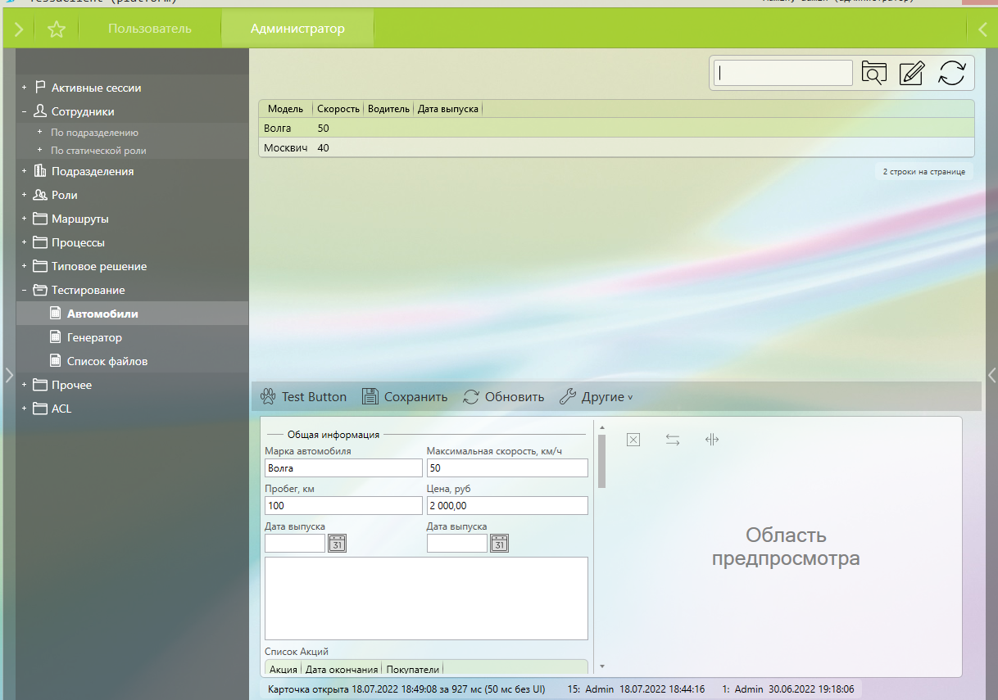Screen dimensions: 998x700
Task: Click the swap arrows icon in preview area
Action: pyautogui.click(x=673, y=440)
